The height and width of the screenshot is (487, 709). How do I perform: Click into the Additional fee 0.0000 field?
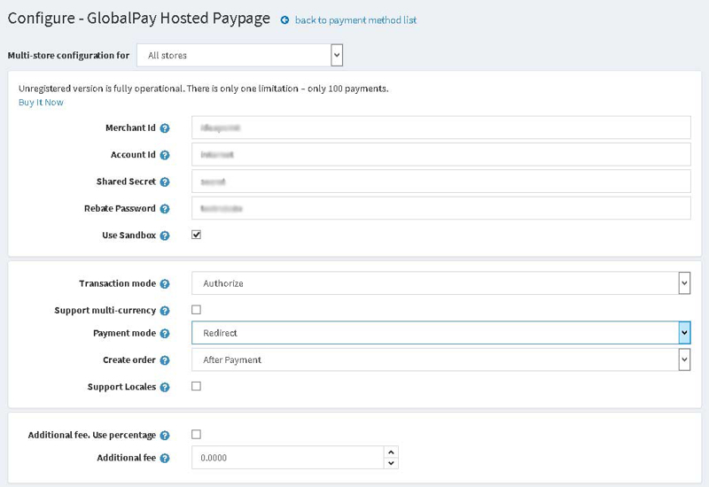click(287, 458)
